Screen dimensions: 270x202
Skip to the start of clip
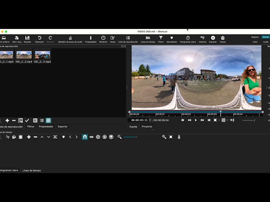click(x=183, y=120)
